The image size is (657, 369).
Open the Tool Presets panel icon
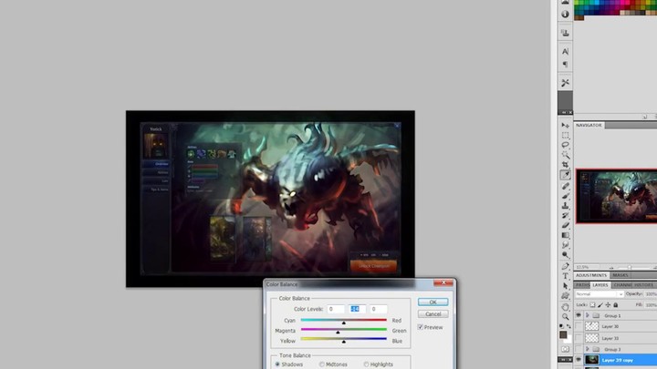[565, 83]
